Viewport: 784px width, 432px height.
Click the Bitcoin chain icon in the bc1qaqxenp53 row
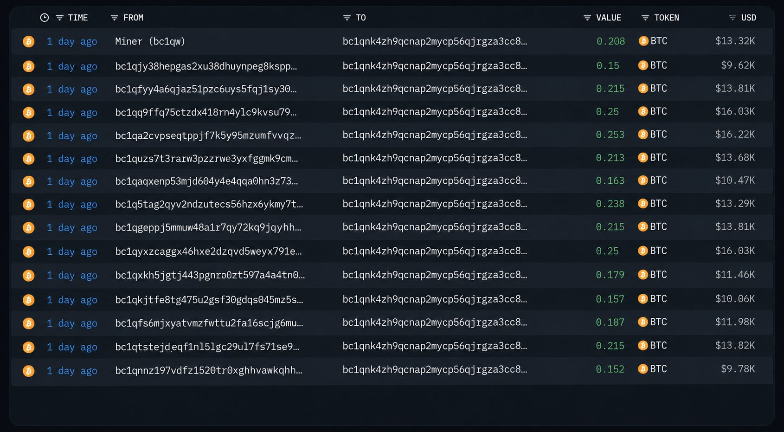[x=29, y=181]
